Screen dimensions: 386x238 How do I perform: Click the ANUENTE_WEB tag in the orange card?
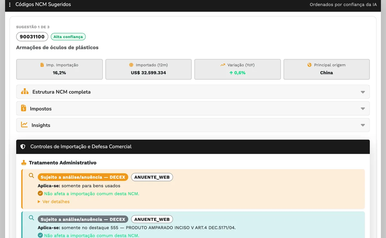tap(152, 177)
